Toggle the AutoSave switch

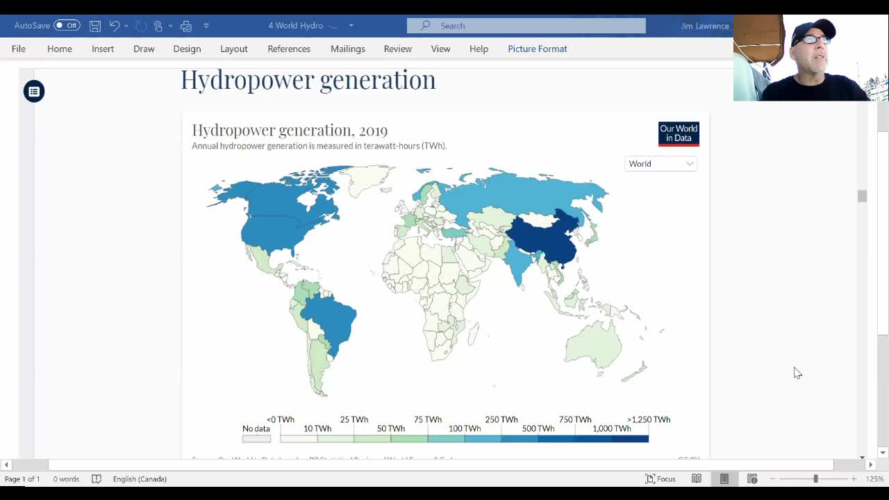pos(67,26)
